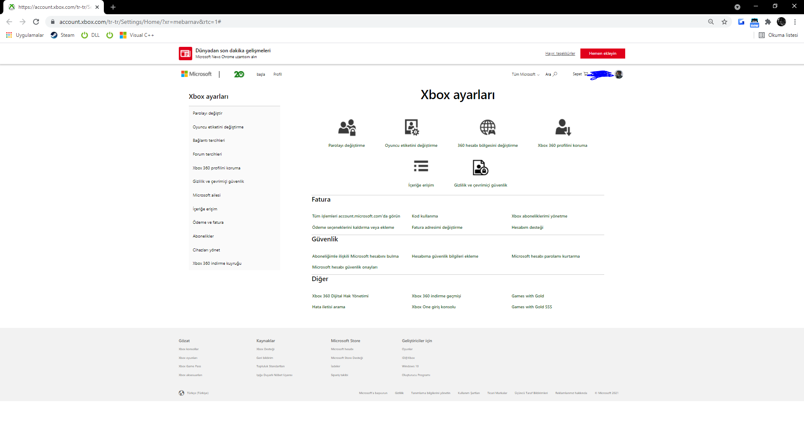Open the Xbox Desteği footer link

265,349
